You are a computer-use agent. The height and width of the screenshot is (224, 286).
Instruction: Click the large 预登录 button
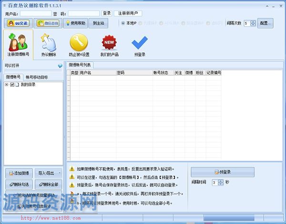click(223, 172)
